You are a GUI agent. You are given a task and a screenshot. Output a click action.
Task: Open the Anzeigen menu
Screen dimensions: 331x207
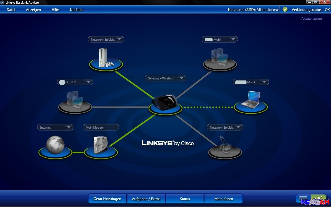click(33, 10)
